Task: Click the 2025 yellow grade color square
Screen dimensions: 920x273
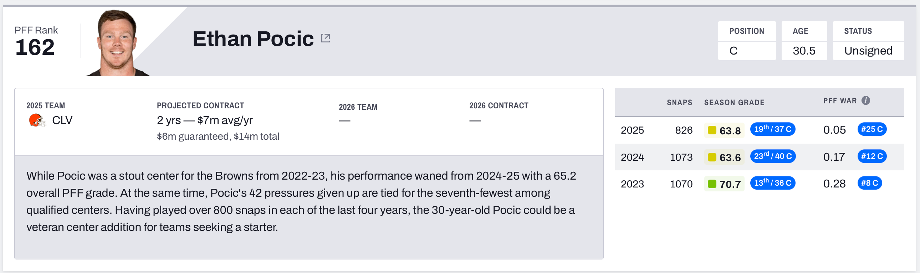Action: [x=712, y=130]
